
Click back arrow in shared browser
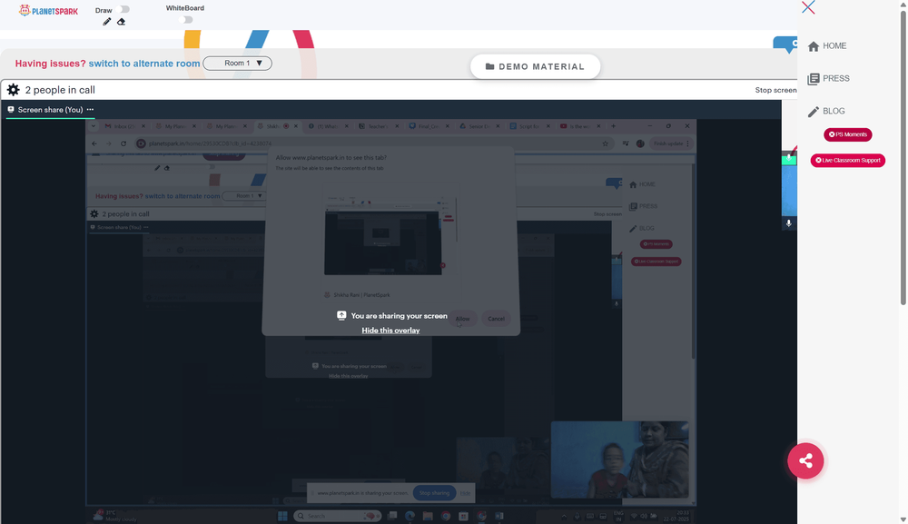(94, 143)
